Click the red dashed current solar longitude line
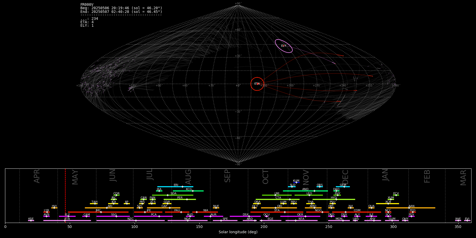The width and height of the screenshot is (476, 238). click(x=65, y=196)
